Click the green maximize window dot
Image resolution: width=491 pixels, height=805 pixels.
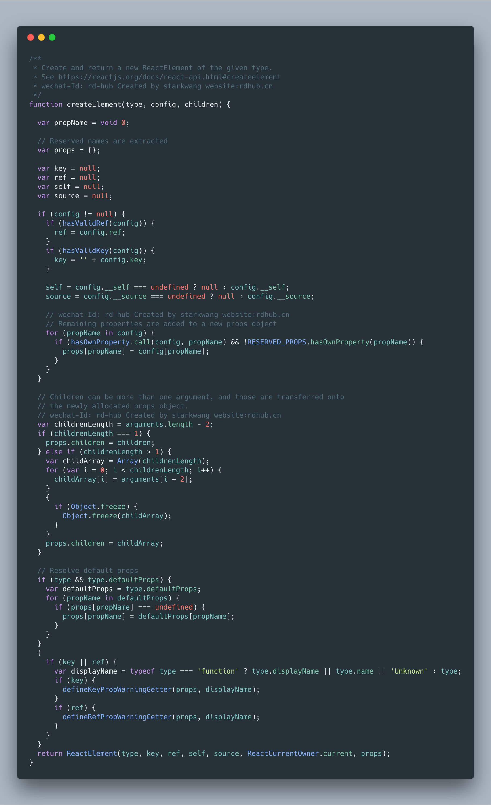52,37
